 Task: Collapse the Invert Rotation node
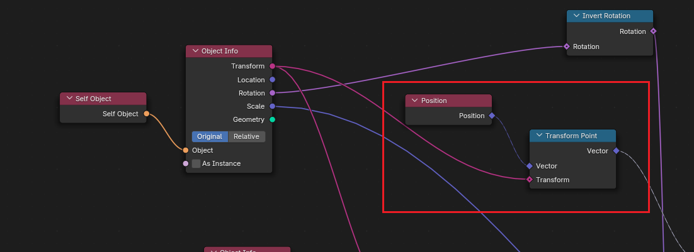click(576, 16)
